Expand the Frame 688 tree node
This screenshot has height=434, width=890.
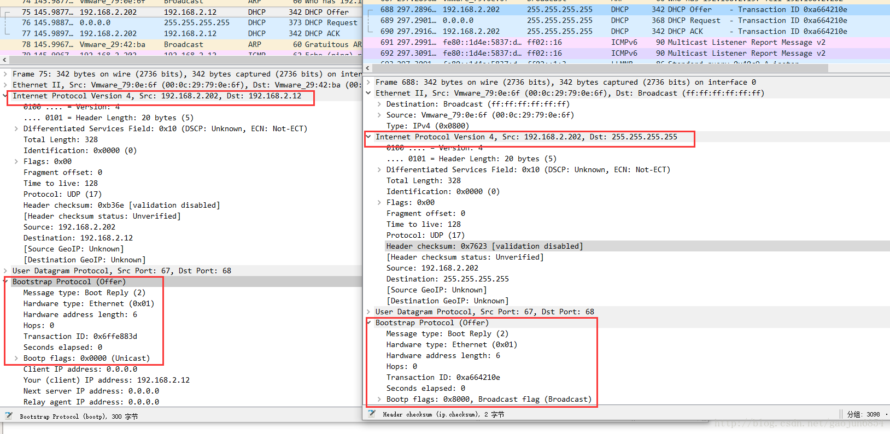(368, 82)
